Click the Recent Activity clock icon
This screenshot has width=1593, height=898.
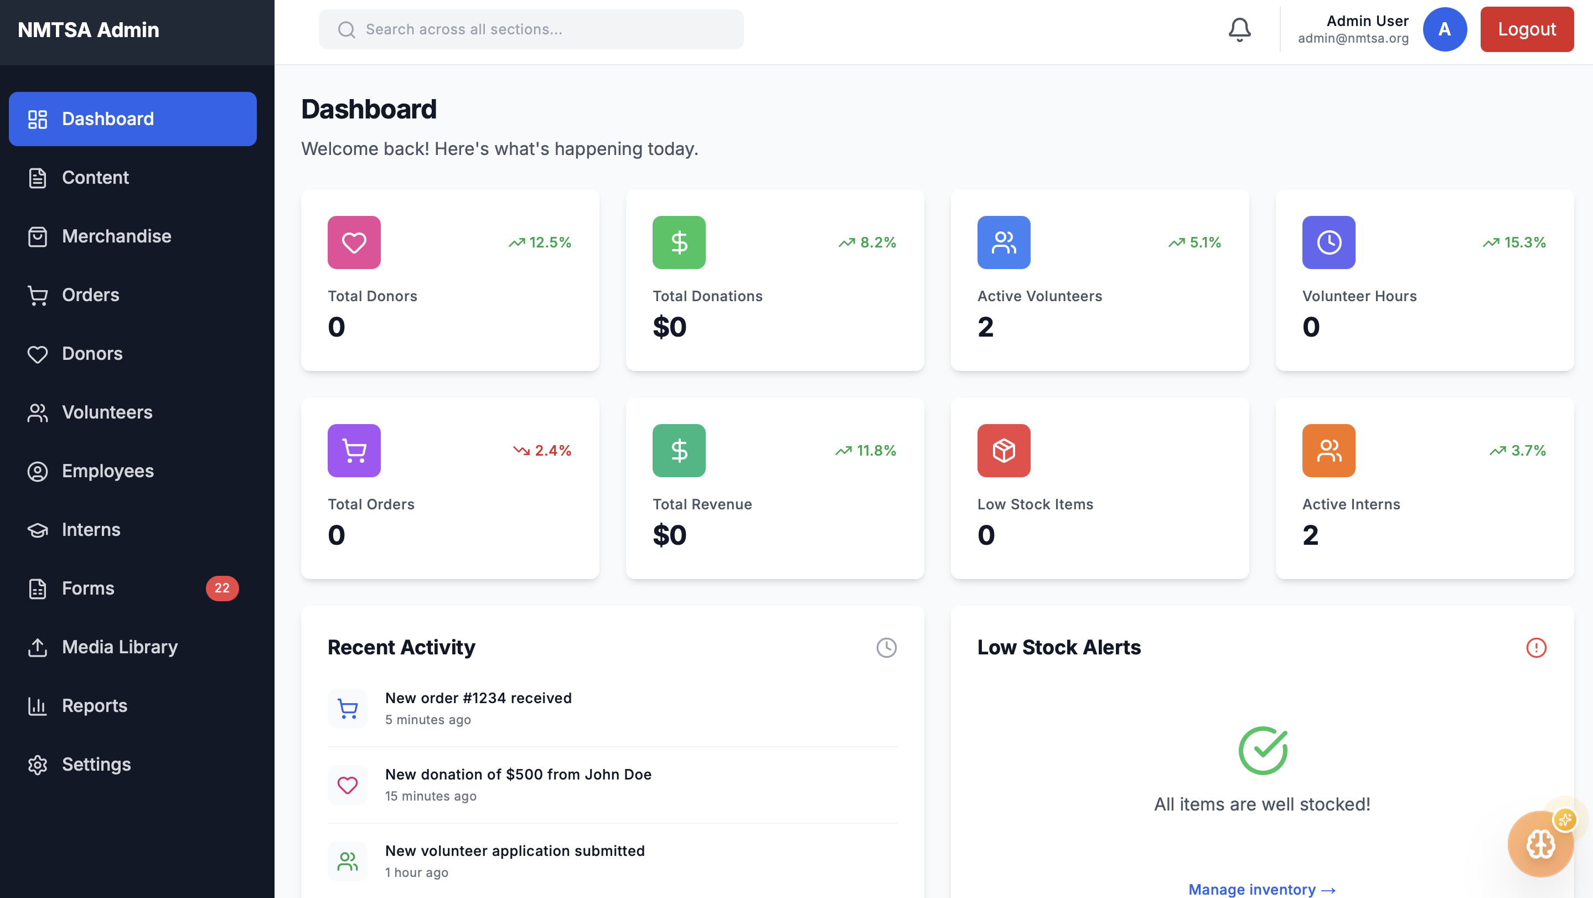coord(886,648)
